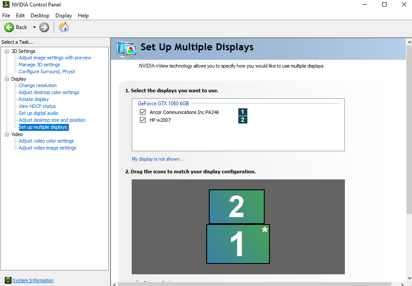Click the grey Forward arrow icon
This screenshot has height=286, width=412.
pos(44,27)
